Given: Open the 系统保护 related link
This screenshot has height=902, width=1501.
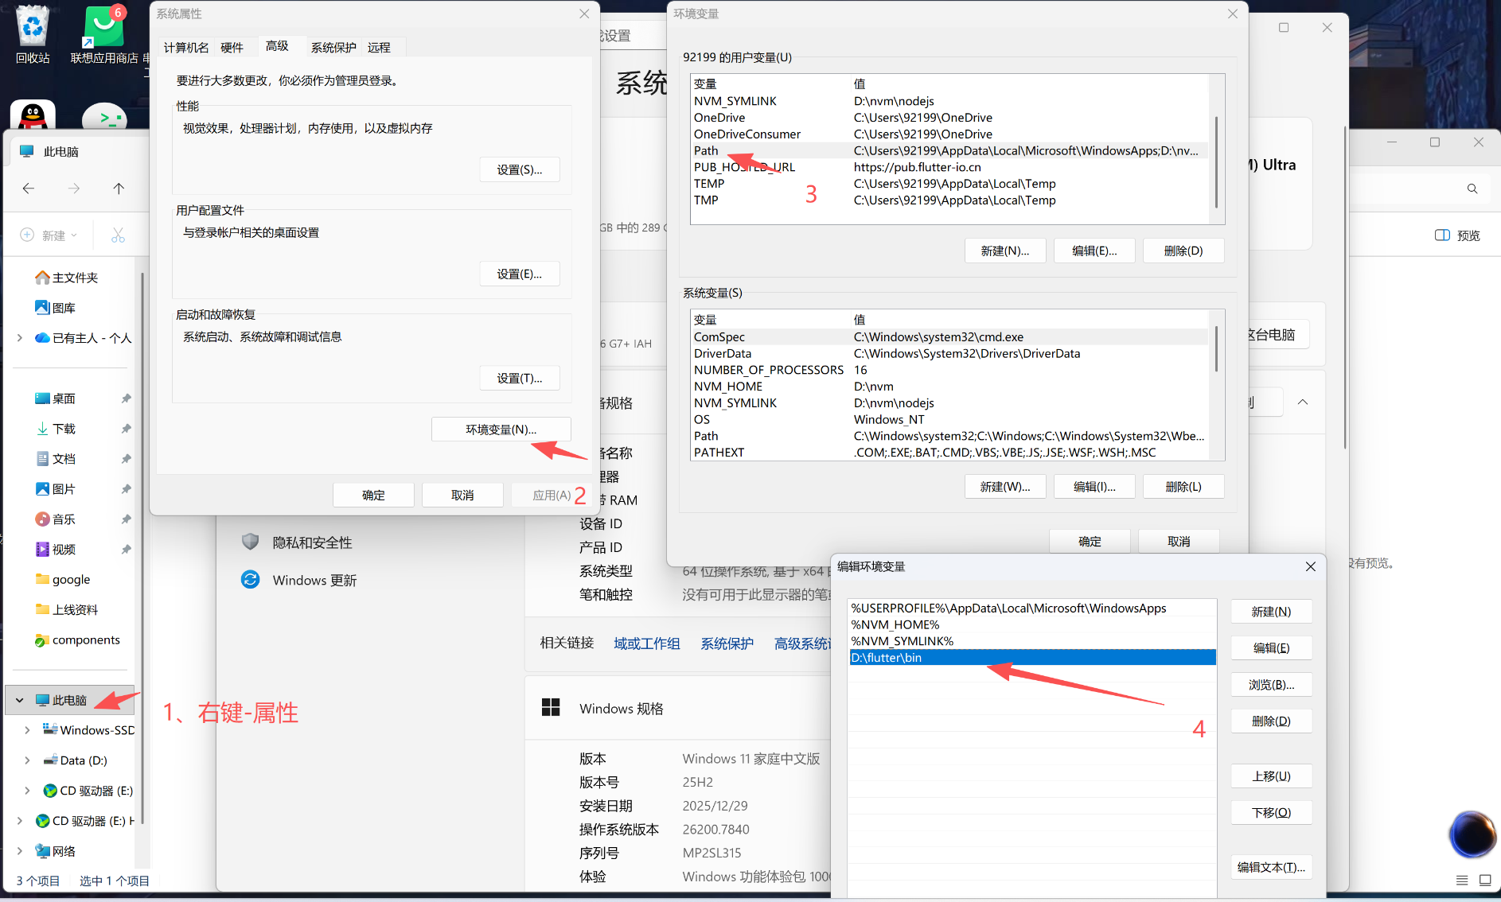Looking at the screenshot, I should coord(727,643).
